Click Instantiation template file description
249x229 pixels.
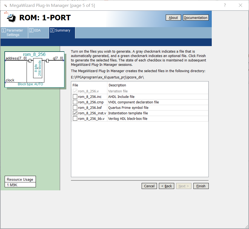(128, 113)
